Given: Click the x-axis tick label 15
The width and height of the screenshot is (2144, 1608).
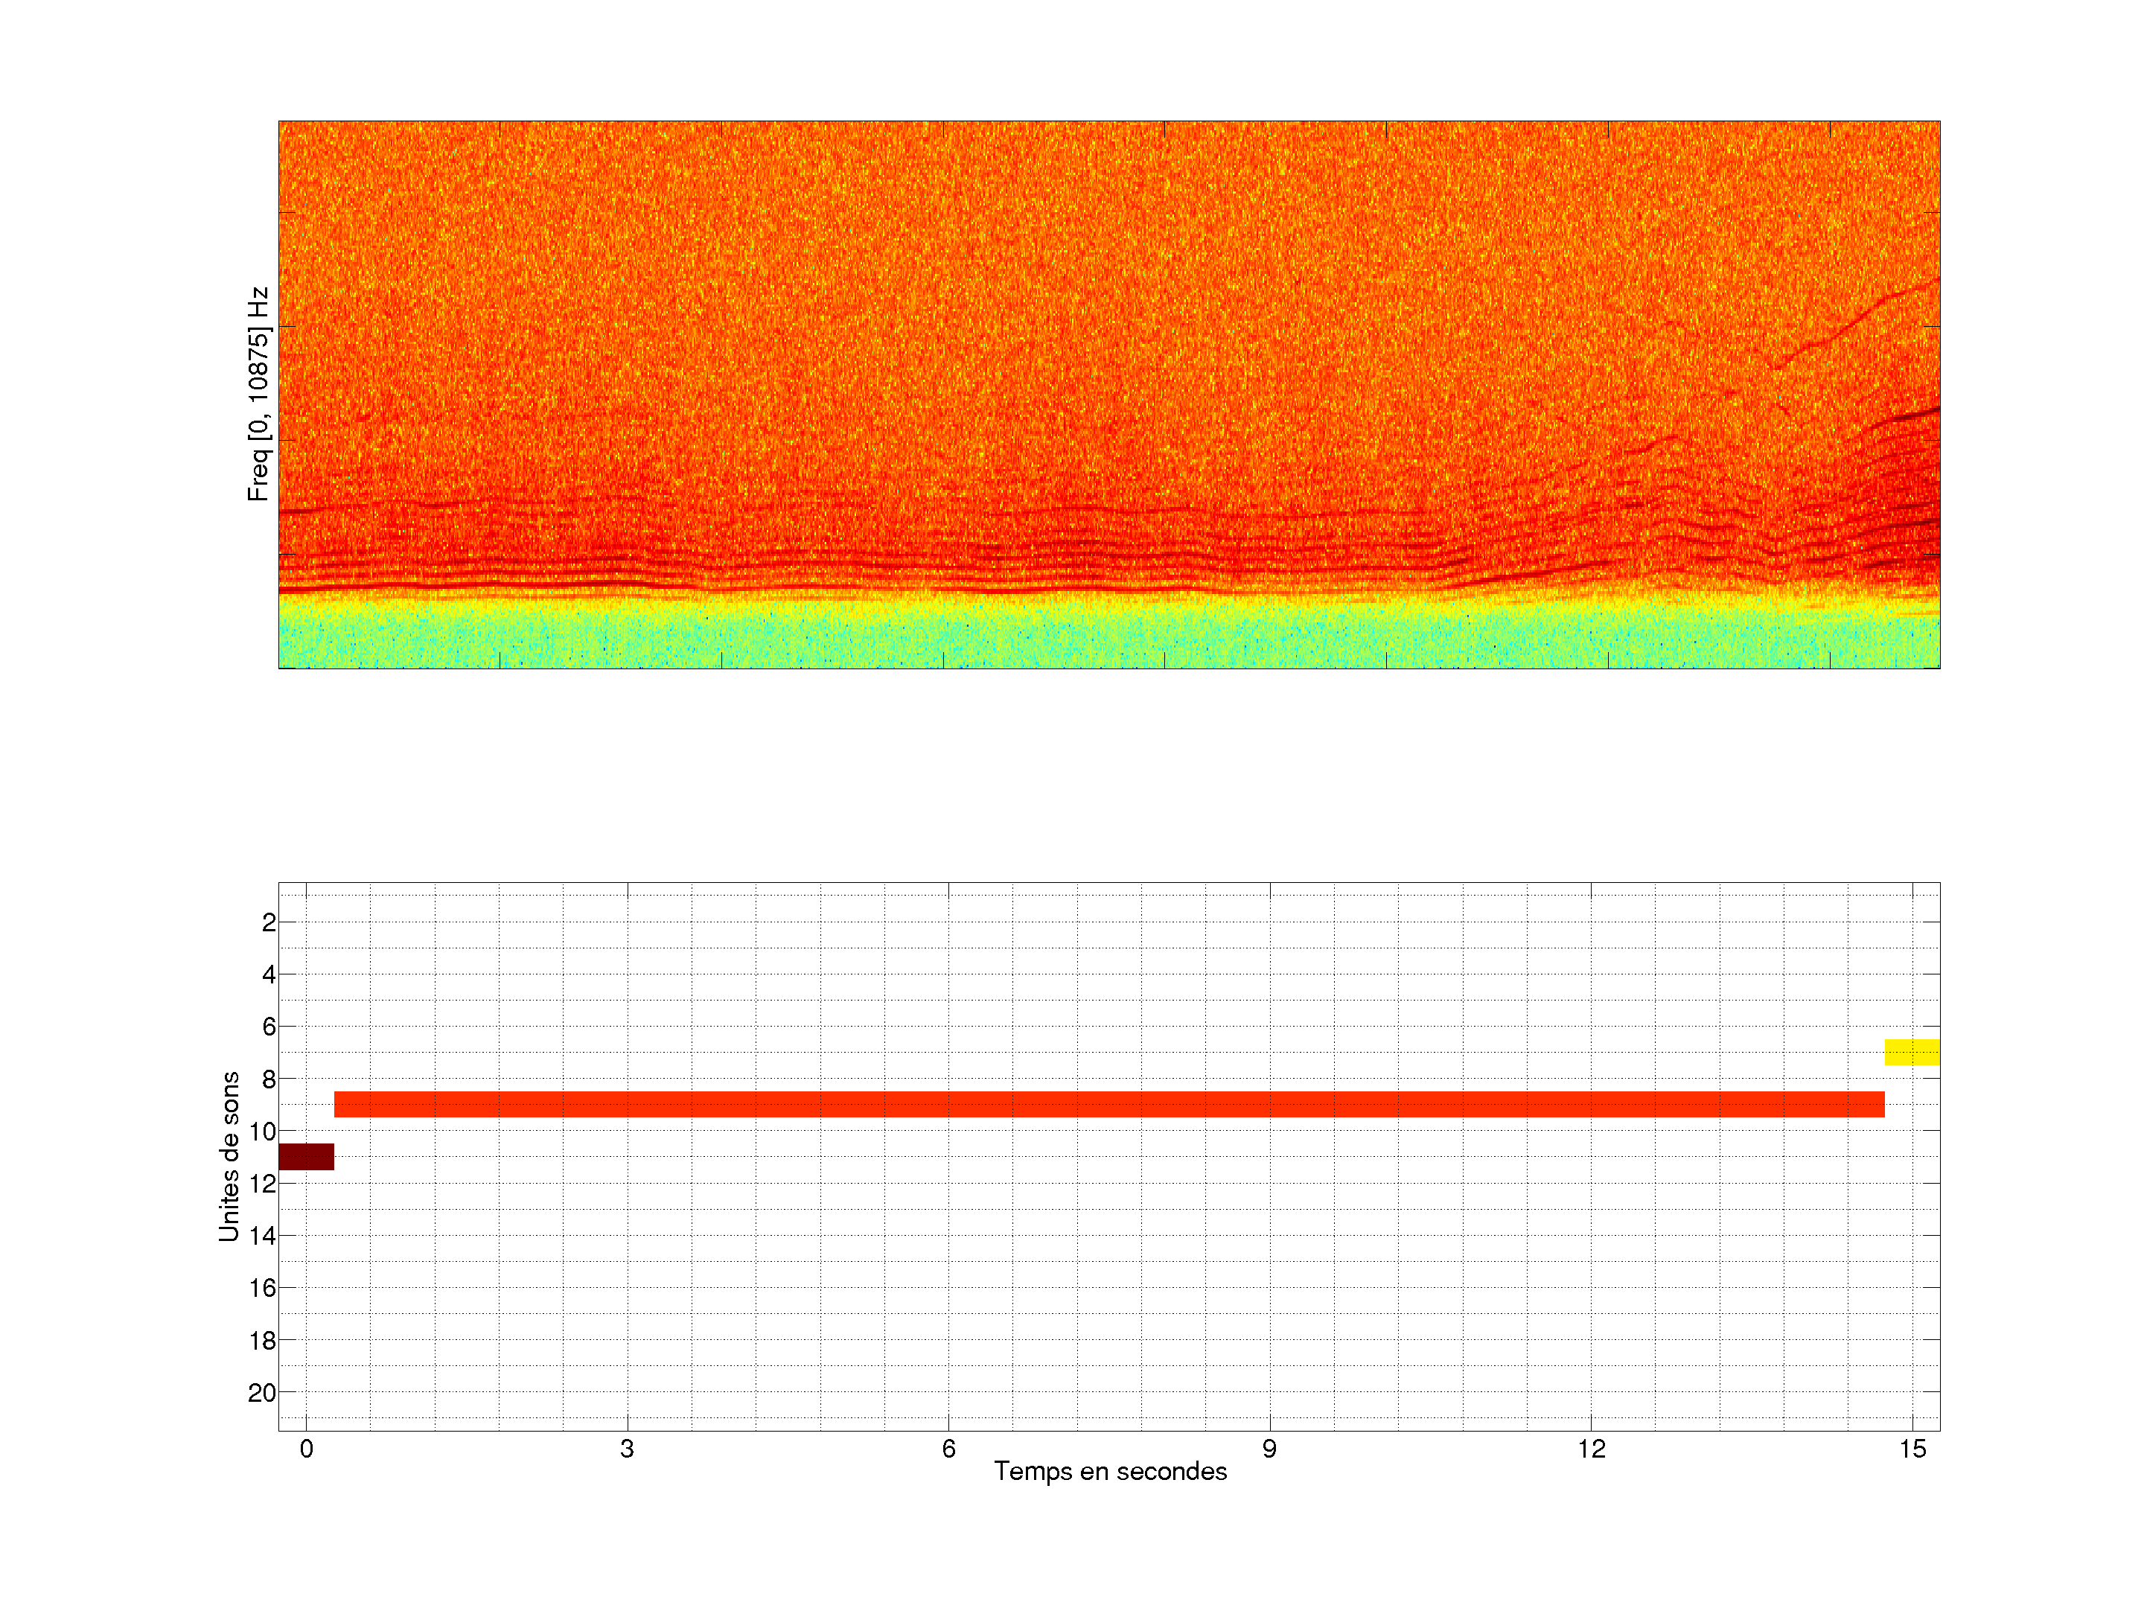Looking at the screenshot, I should pos(1912,1449).
